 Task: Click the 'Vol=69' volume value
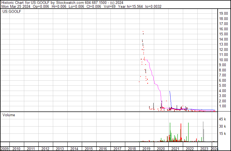click(110, 6)
